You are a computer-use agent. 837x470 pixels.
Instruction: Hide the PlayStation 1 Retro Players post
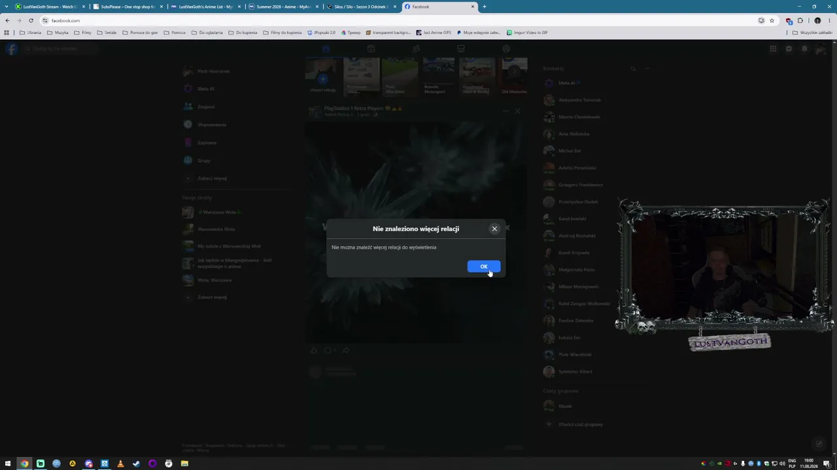pyautogui.click(x=517, y=111)
